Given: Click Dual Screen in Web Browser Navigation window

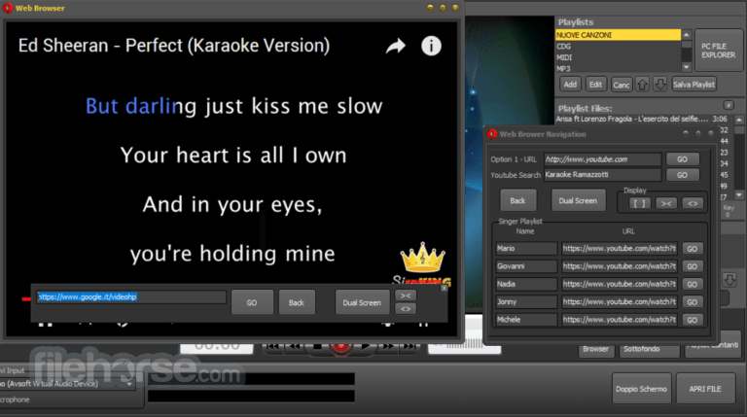Looking at the screenshot, I should (578, 200).
